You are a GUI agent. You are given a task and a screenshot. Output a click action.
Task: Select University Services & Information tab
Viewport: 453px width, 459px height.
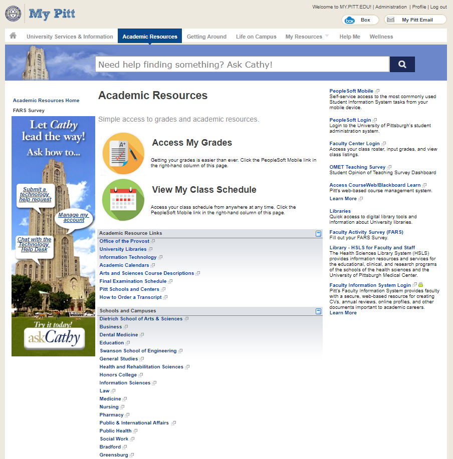70,37
